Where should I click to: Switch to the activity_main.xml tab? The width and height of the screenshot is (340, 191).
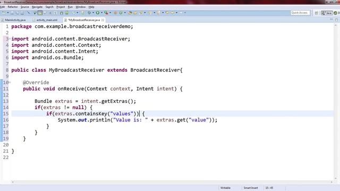(45, 20)
